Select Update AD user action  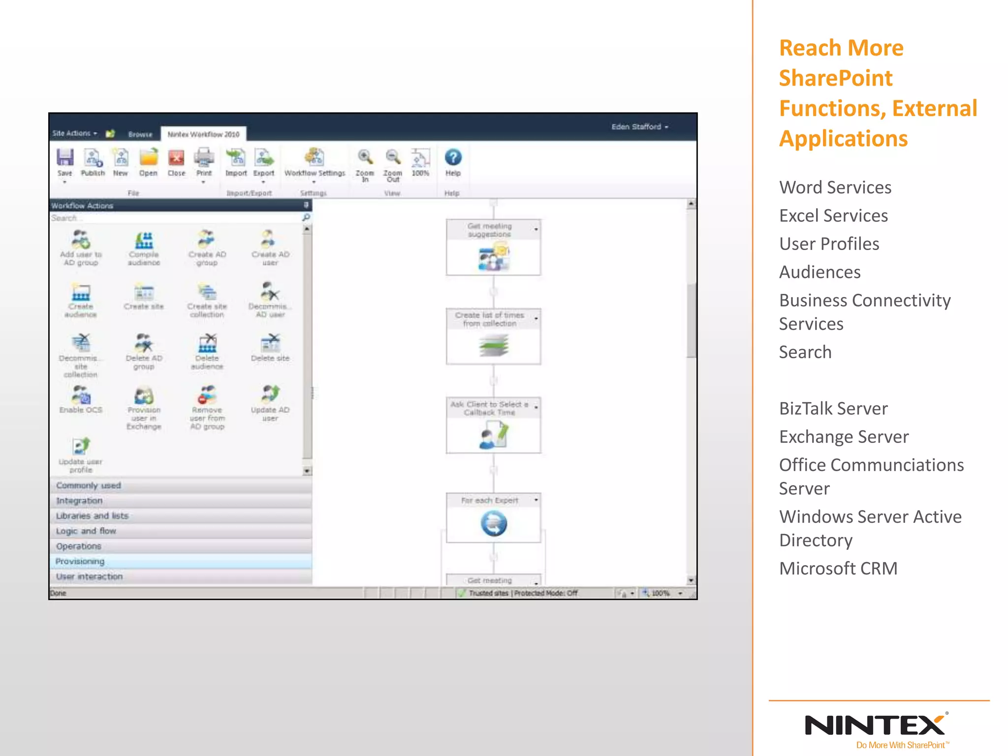click(x=270, y=404)
